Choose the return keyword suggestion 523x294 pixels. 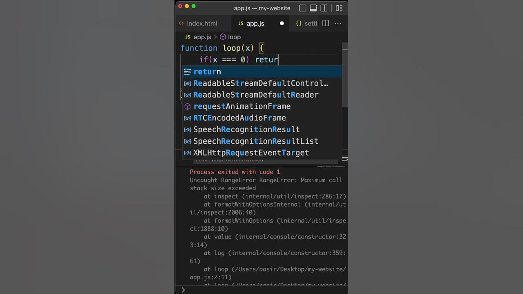(x=262, y=71)
